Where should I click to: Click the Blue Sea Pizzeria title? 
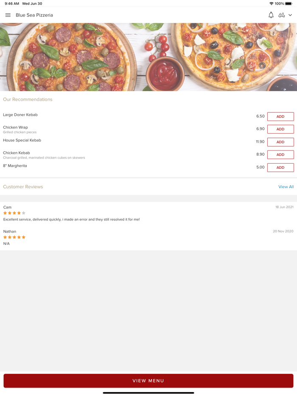34,15
